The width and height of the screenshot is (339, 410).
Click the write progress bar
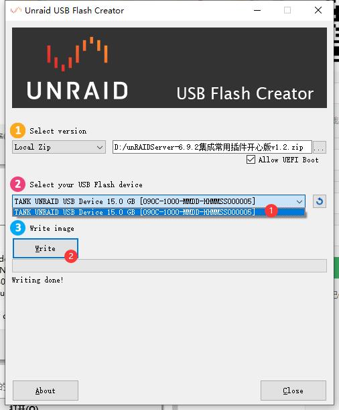pos(169,266)
